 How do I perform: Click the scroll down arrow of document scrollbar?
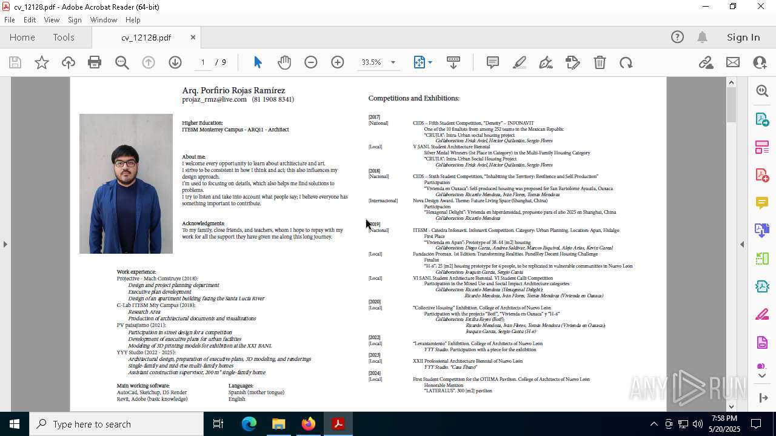tap(731, 406)
